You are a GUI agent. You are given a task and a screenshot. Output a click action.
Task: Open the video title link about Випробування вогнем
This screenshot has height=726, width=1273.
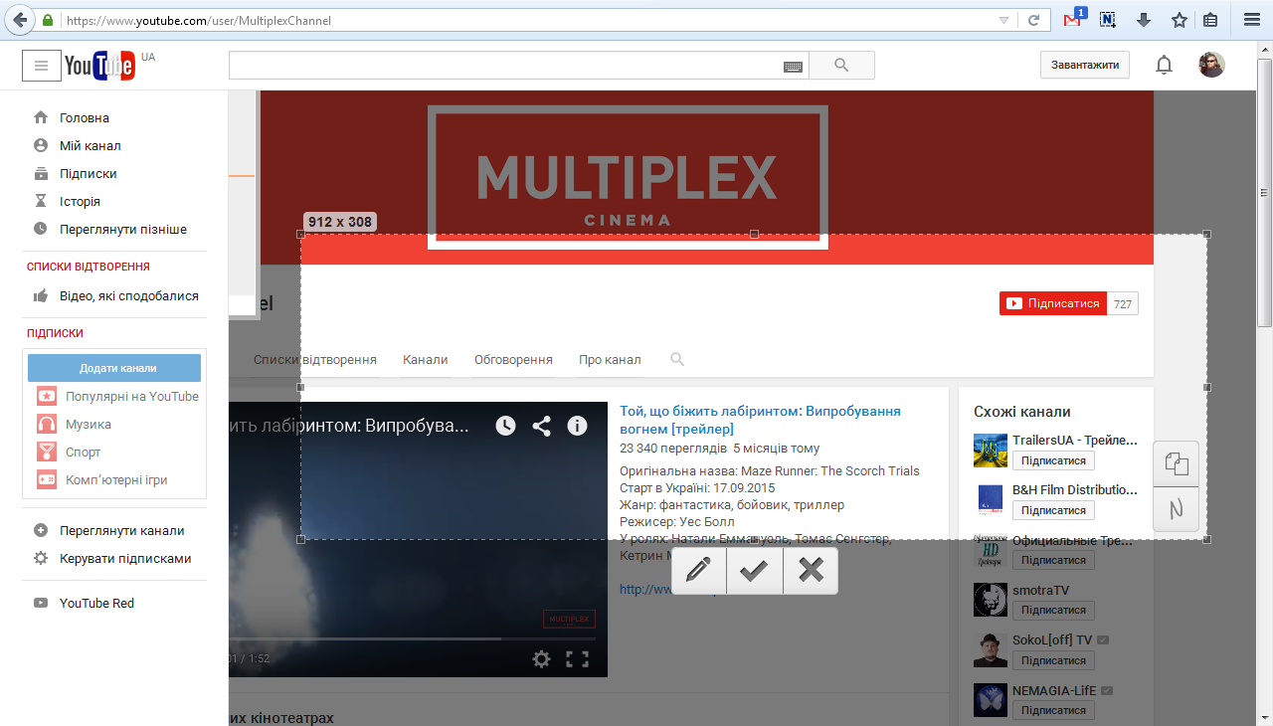(x=760, y=420)
